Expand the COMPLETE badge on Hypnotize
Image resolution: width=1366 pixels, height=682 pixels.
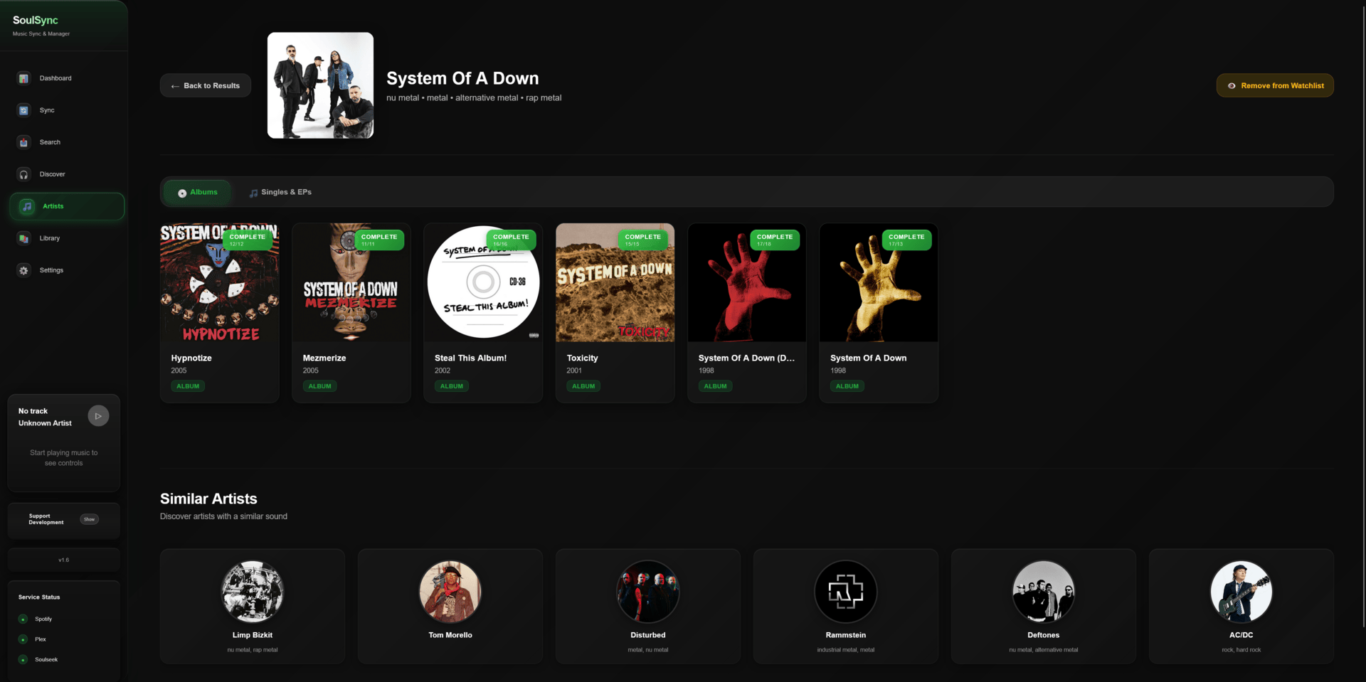click(248, 240)
